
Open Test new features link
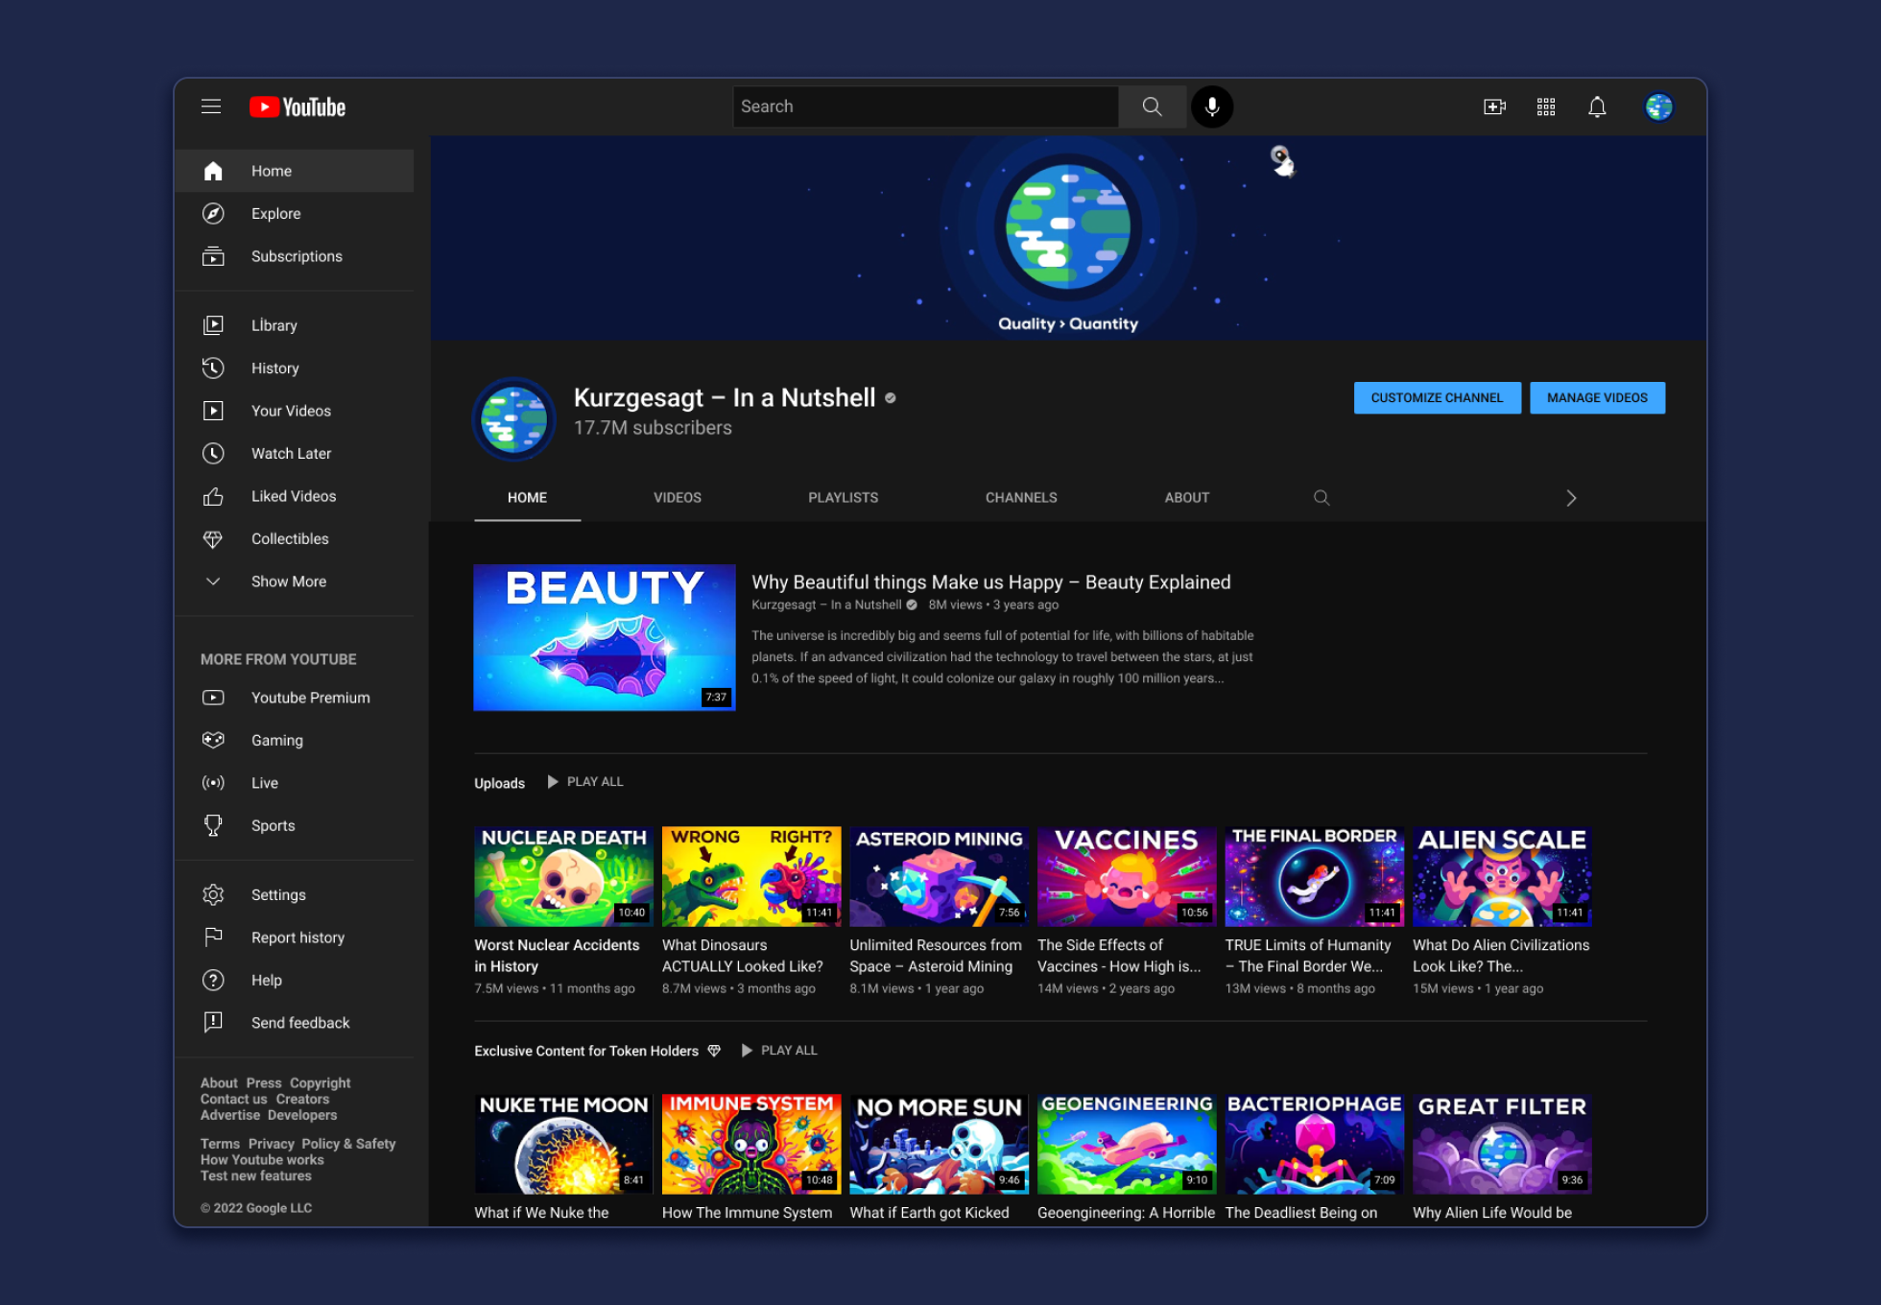pyautogui.click(x=255, y=1175)
